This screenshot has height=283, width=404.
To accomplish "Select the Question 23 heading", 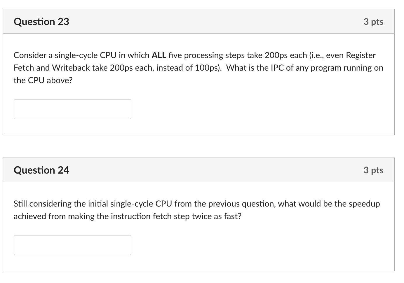I will (41, 22).
